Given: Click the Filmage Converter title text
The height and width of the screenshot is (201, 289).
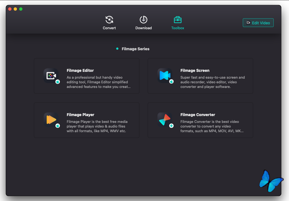Looking at the screenshot, I should click(198, 115).
